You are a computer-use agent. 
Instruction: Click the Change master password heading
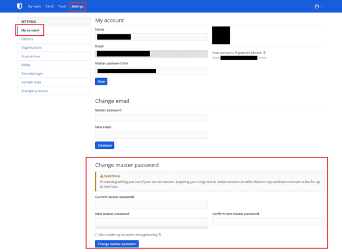click(x=127, y=165)
